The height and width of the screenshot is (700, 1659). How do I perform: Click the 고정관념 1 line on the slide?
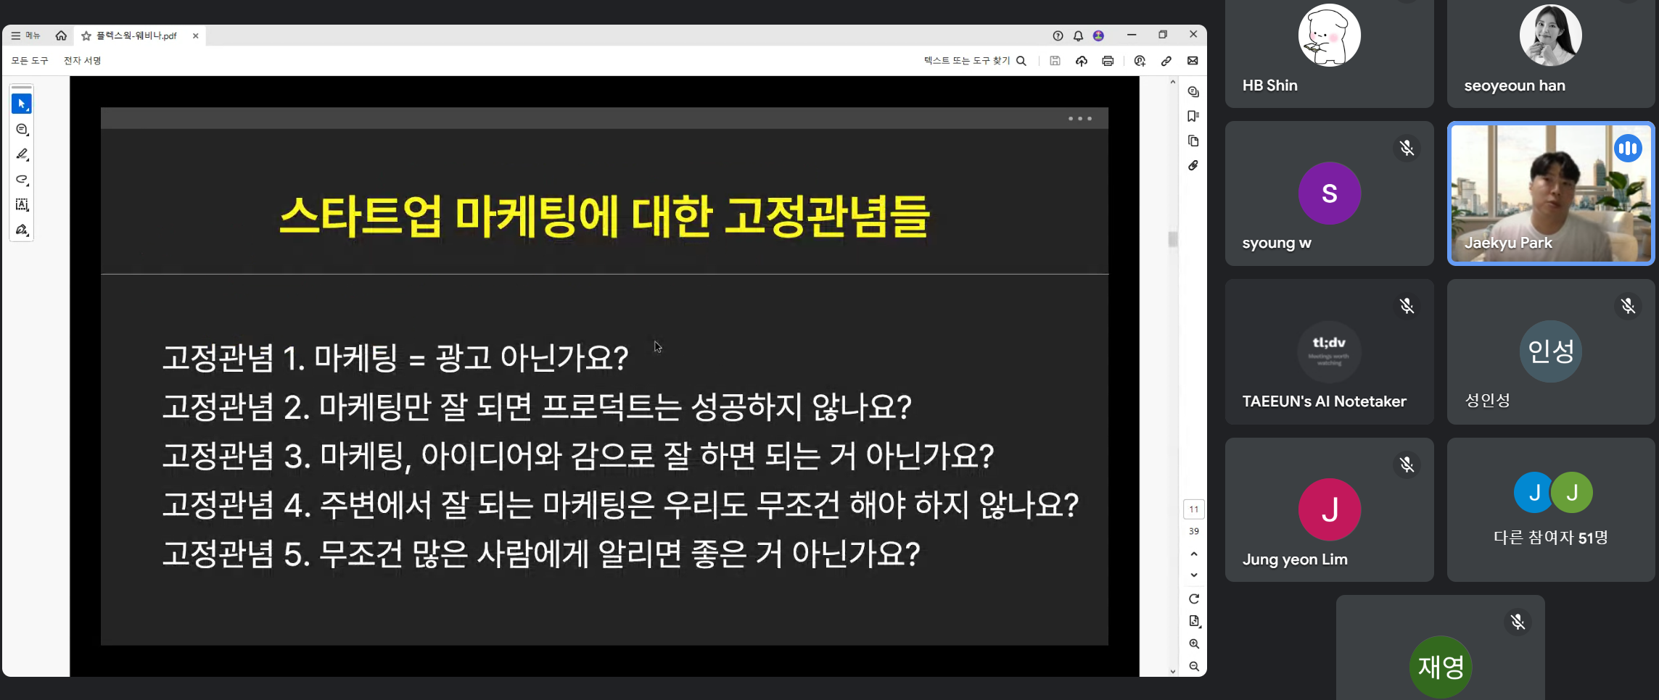(x=395, y=358)
